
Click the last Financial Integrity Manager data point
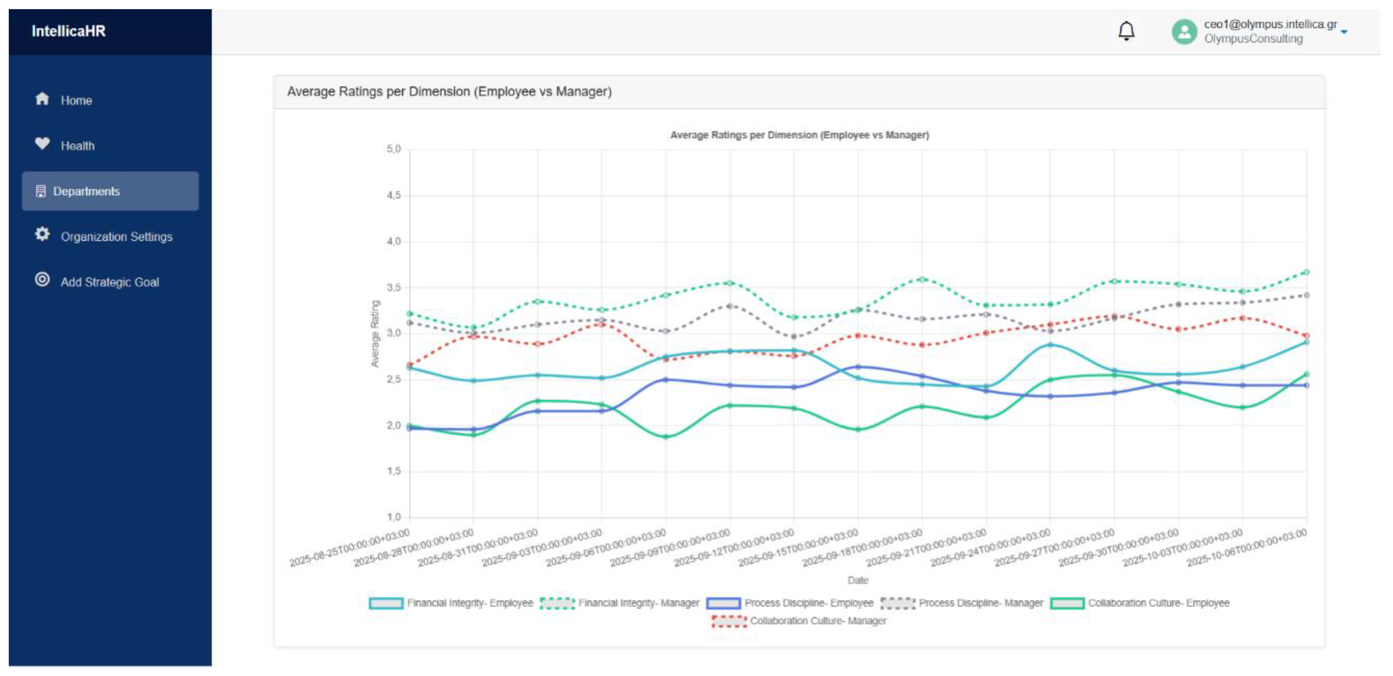[1306, 272]
